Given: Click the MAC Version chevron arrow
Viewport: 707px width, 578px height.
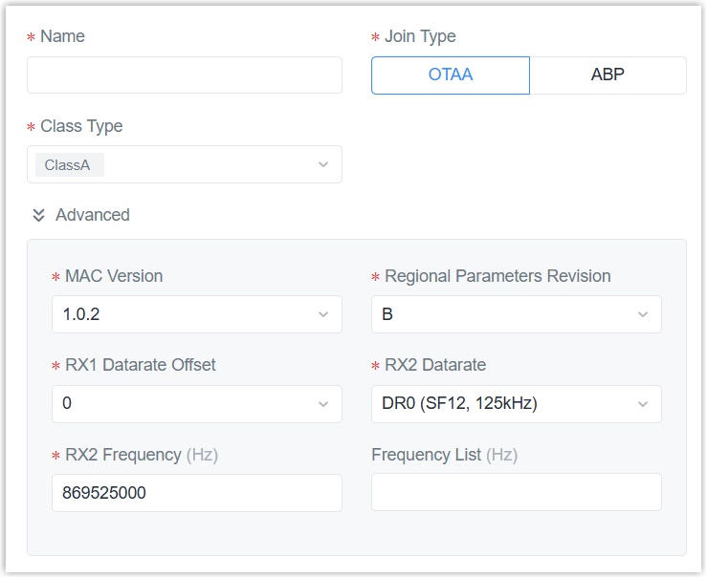Looking at the screenshot, I should (323, 314).
